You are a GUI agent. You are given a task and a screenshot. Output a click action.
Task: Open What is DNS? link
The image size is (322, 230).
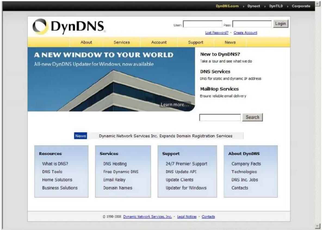coord(55,164)
